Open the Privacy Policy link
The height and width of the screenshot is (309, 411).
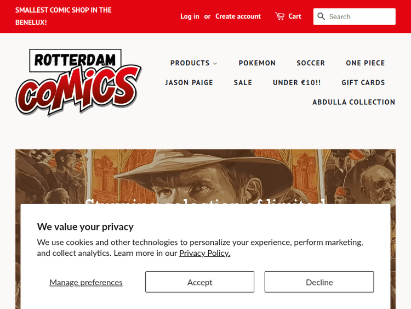point(204,253)
